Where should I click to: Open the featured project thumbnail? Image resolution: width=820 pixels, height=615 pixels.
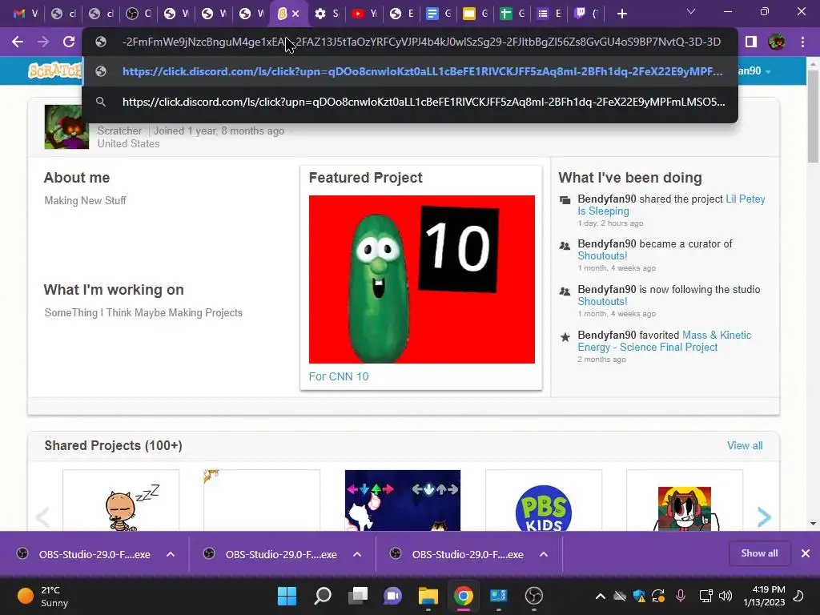tap(421, 279)
